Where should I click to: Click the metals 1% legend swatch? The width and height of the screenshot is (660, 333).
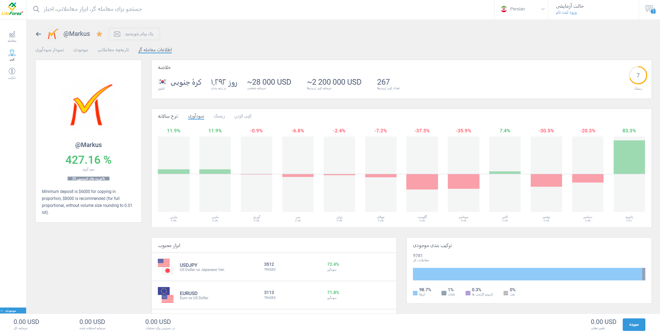tap(444, 293)
